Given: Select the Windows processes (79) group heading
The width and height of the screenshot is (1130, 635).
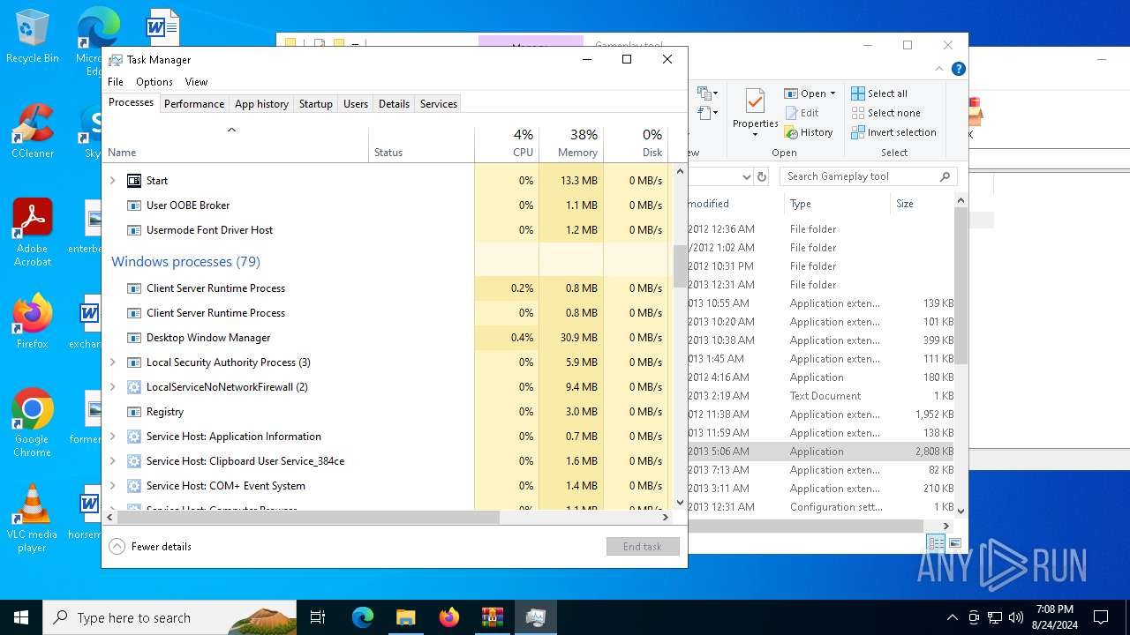Looking at the screenshot, I should 185,262.
